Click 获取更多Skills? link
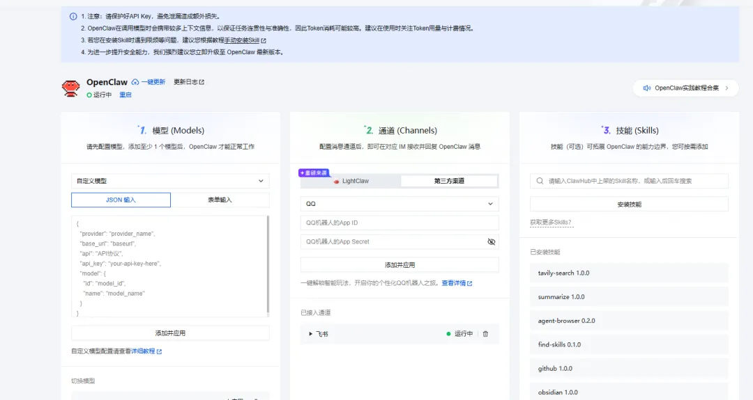The width and height of the screenshot is (753, 400). (551, 223)
